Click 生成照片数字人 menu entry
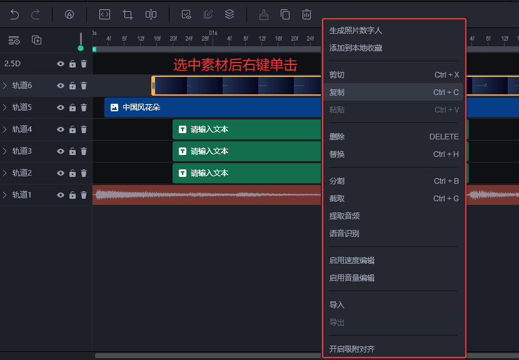The height and width of the screenshot is (360, 519). coord(356,30)
